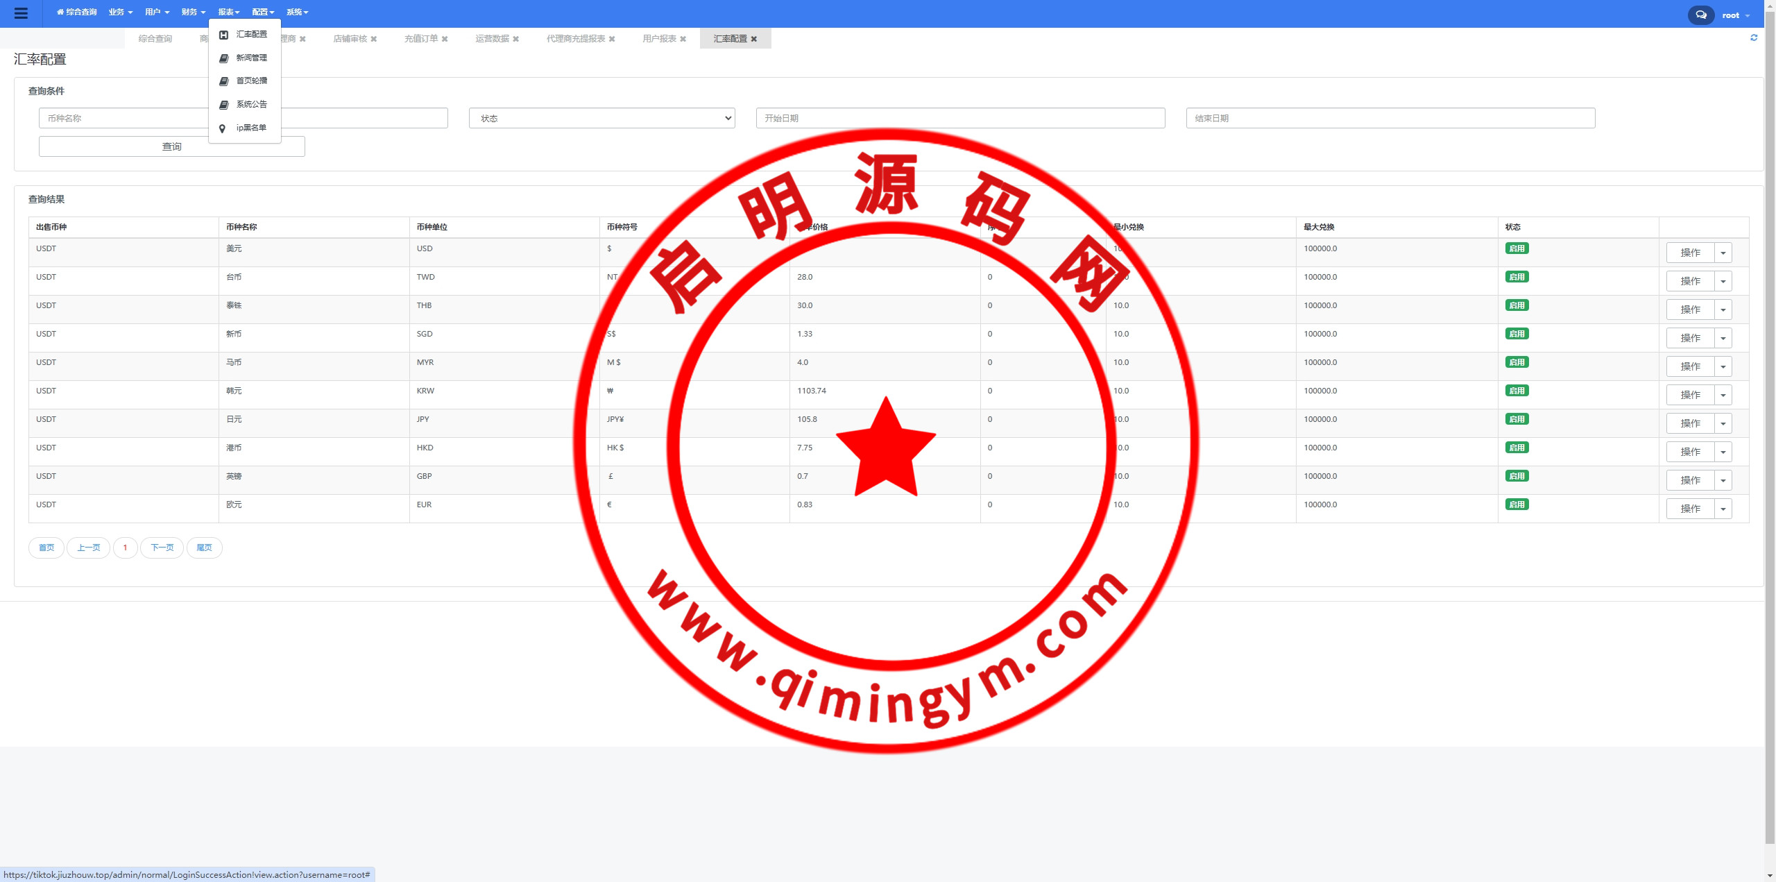The height and width of the screenshot is (882, 1776).
Task: Click the location pin icon for ip黑名单
Action: tap(222, 128)
